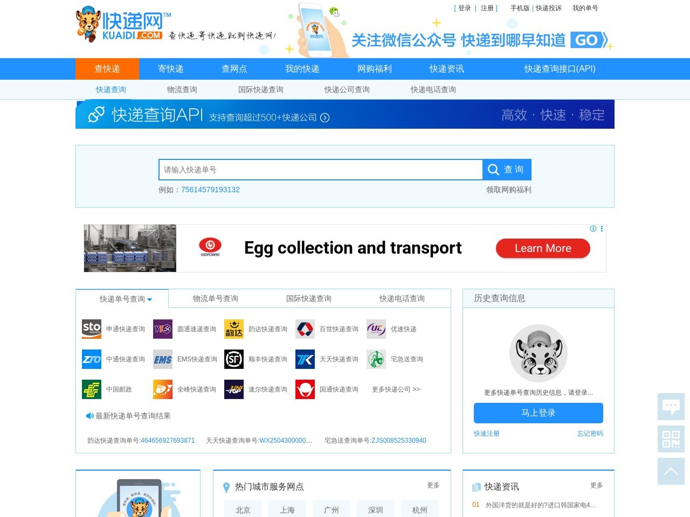Select the 北京 city button
The width and height of the screenshot is (690, 517).
click(x=243, y=509)
